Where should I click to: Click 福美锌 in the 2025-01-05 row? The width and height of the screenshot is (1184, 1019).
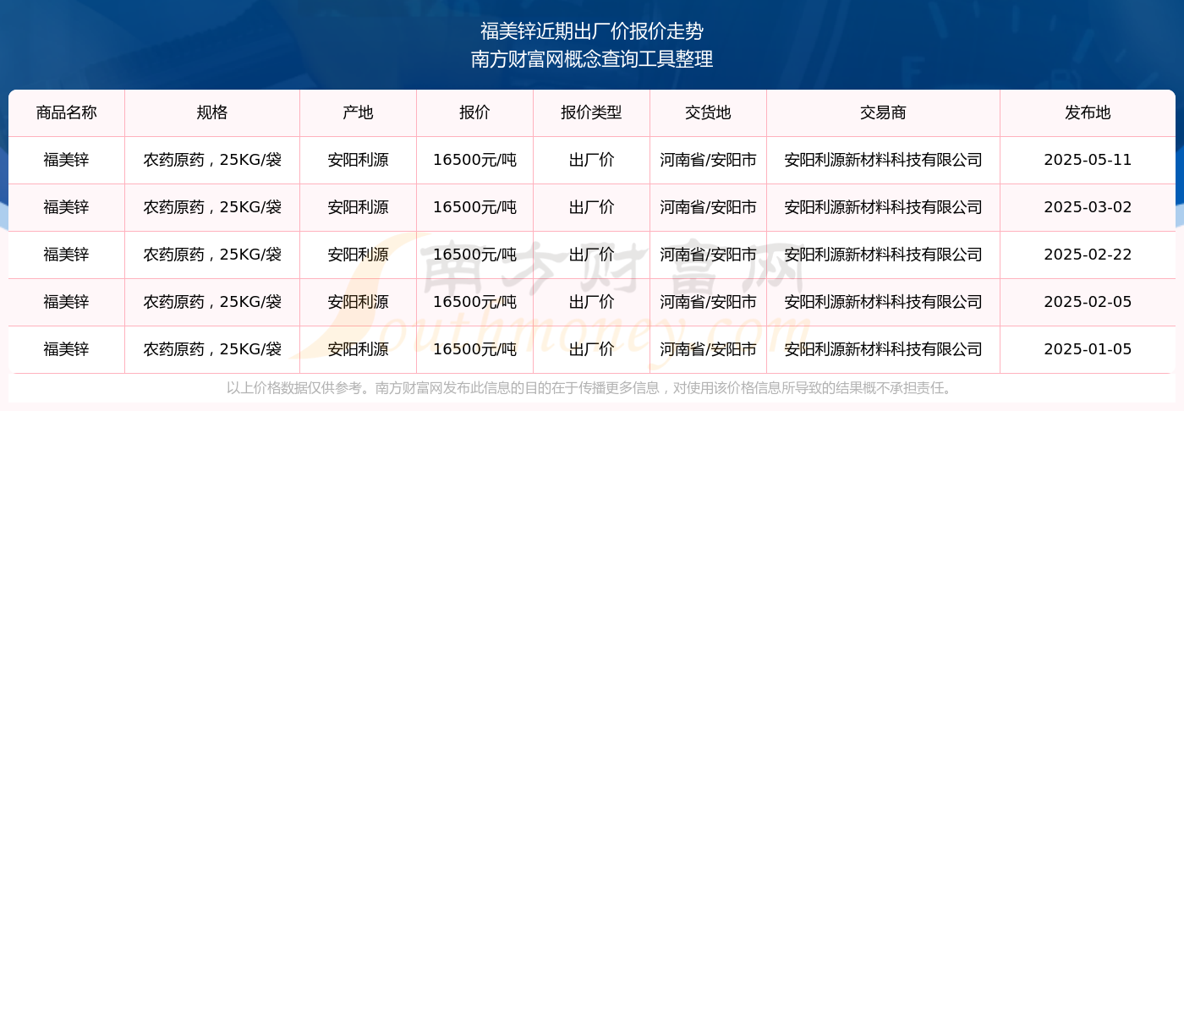point(67,350)
